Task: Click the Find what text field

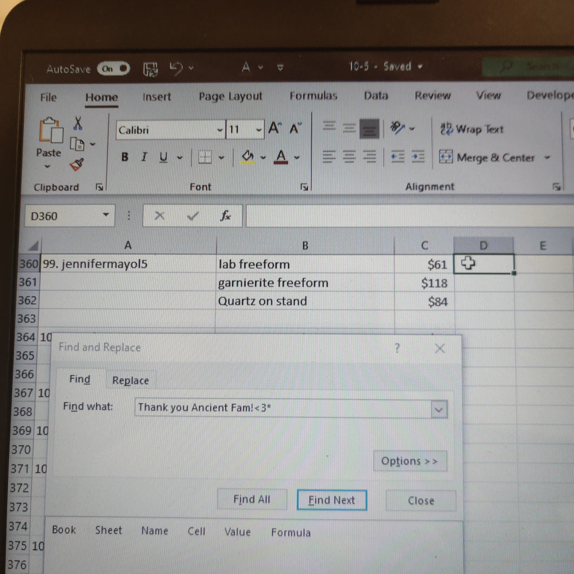Action: (x=284, y=408)
